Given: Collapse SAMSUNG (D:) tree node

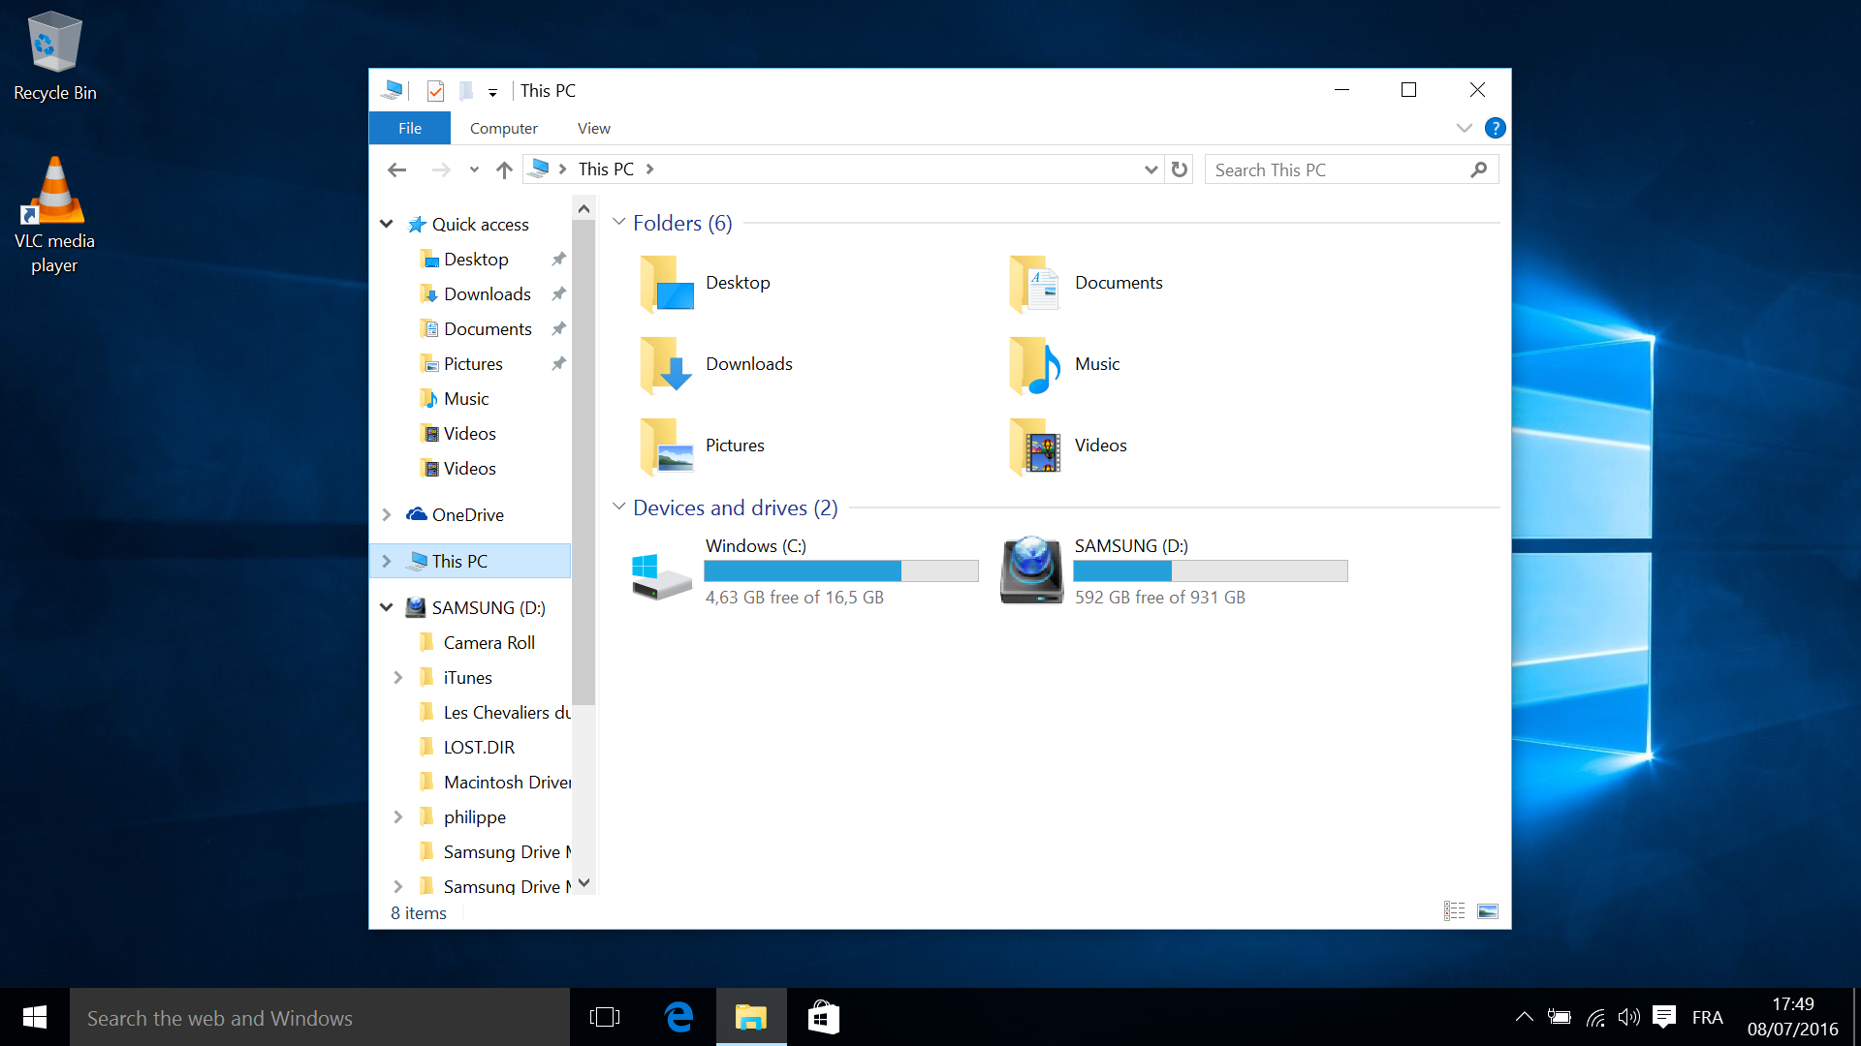Looking at the screenshot, I should click(386, 607).
